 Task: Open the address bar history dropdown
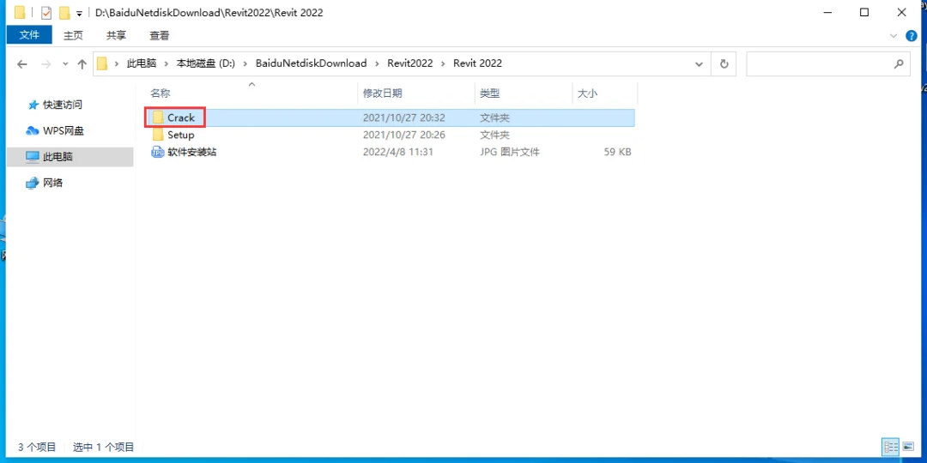click(x=700, y=63)
